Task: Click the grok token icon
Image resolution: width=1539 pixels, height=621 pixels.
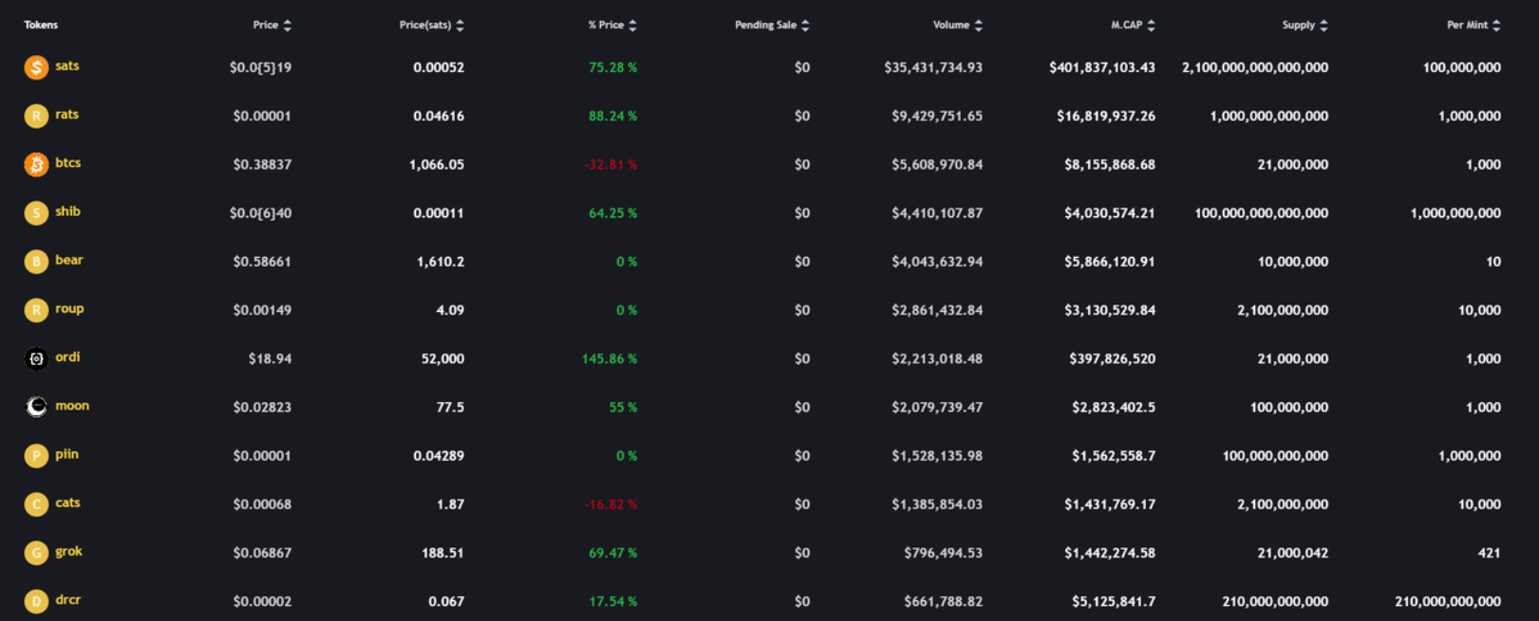Action: click(x=36, y=553)
